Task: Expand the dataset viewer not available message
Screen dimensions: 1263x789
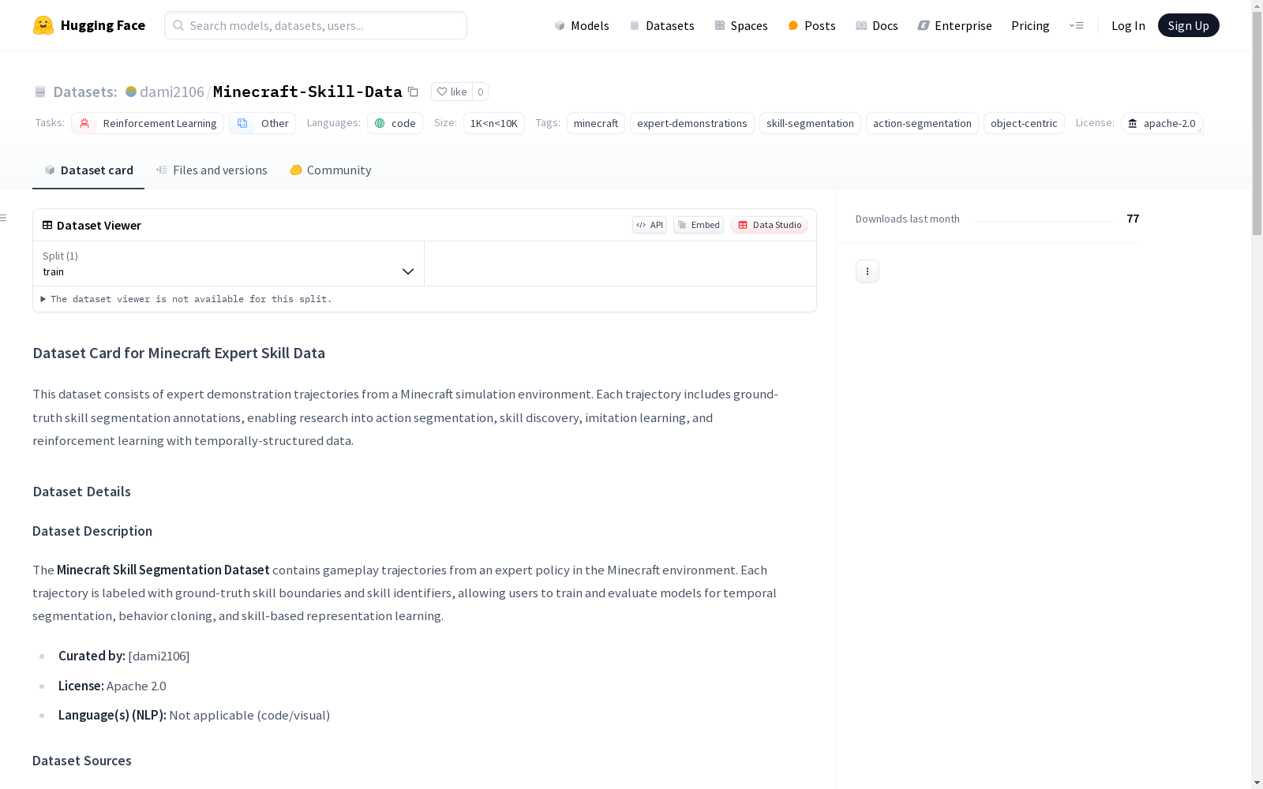Action: pyautogui.click(x=186, y=299)
